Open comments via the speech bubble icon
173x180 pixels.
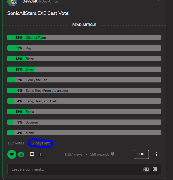pos(32,154)
